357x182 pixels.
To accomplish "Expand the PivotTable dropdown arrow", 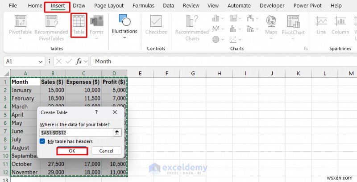I will (x=20, y=38).
